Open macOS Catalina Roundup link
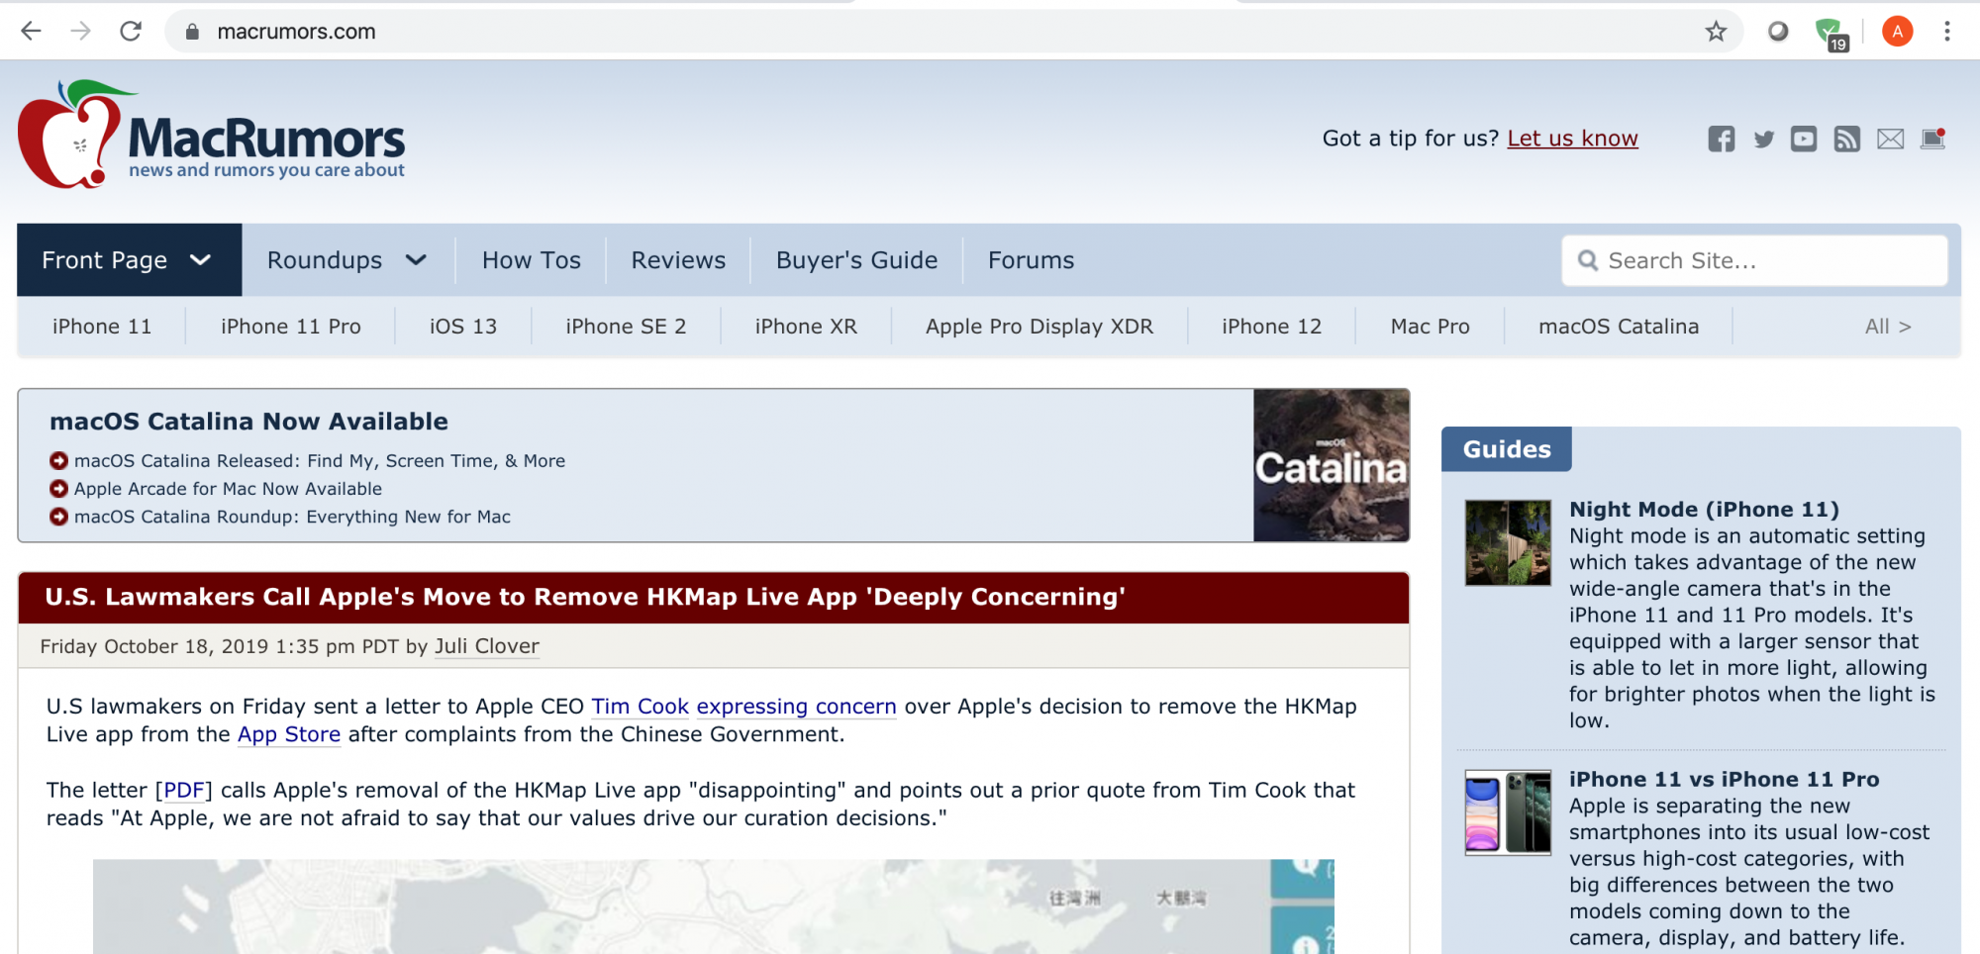This screenshot has height=954, width=1980. 292,517
